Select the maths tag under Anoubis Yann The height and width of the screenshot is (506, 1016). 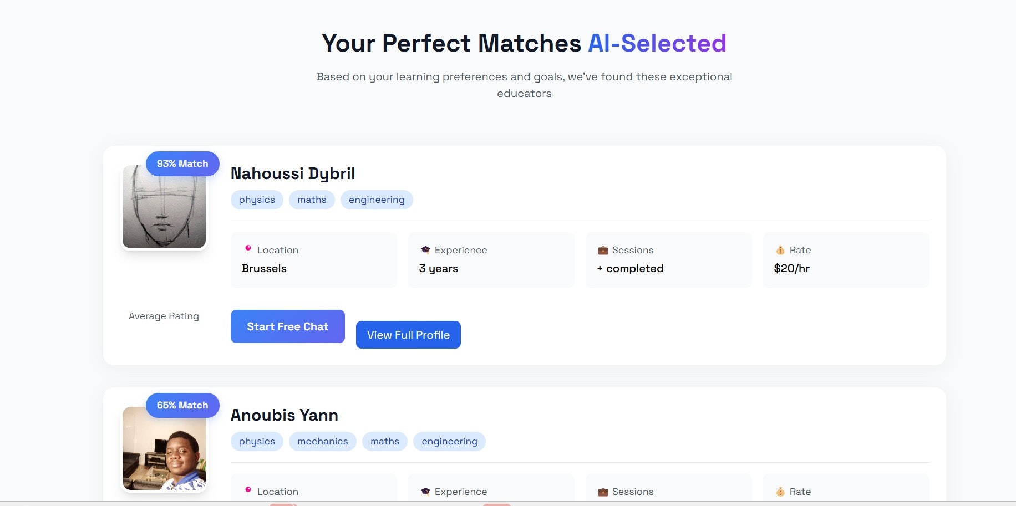click(x=385, y=441)
